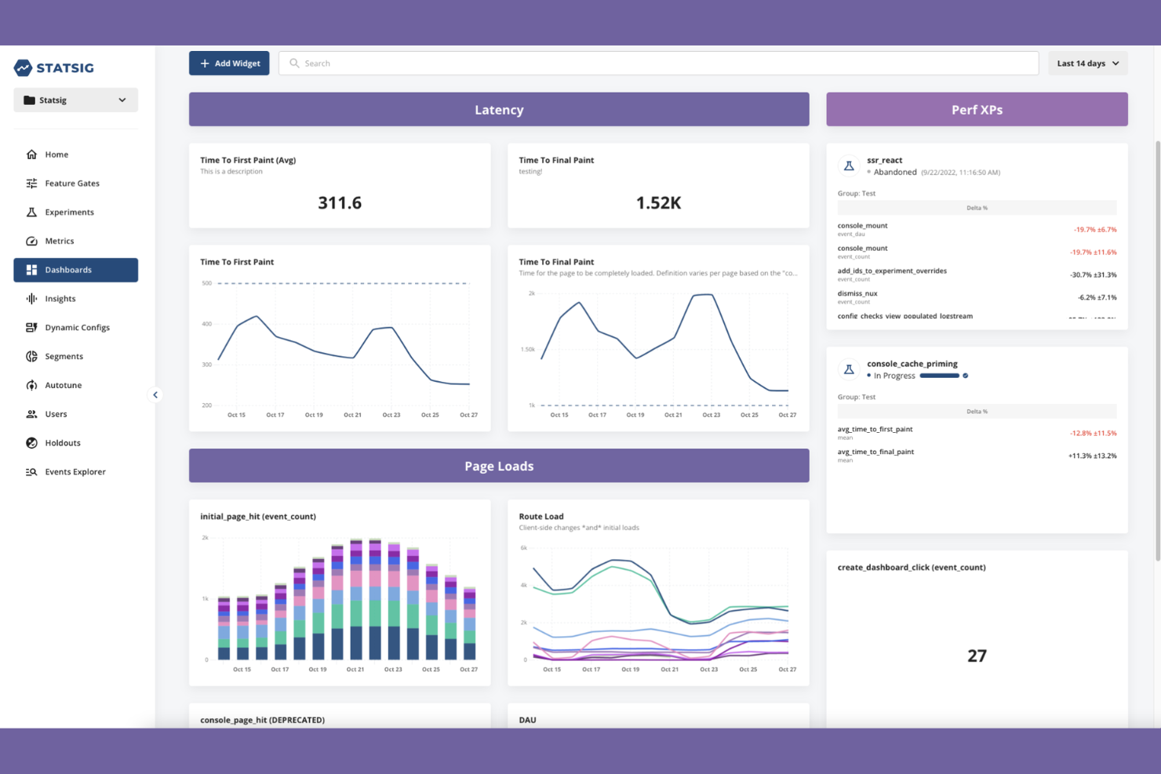Click avg_time_to_first_paint metric row
This screenshot has width=1161, height=774.
tap(977, 433)
